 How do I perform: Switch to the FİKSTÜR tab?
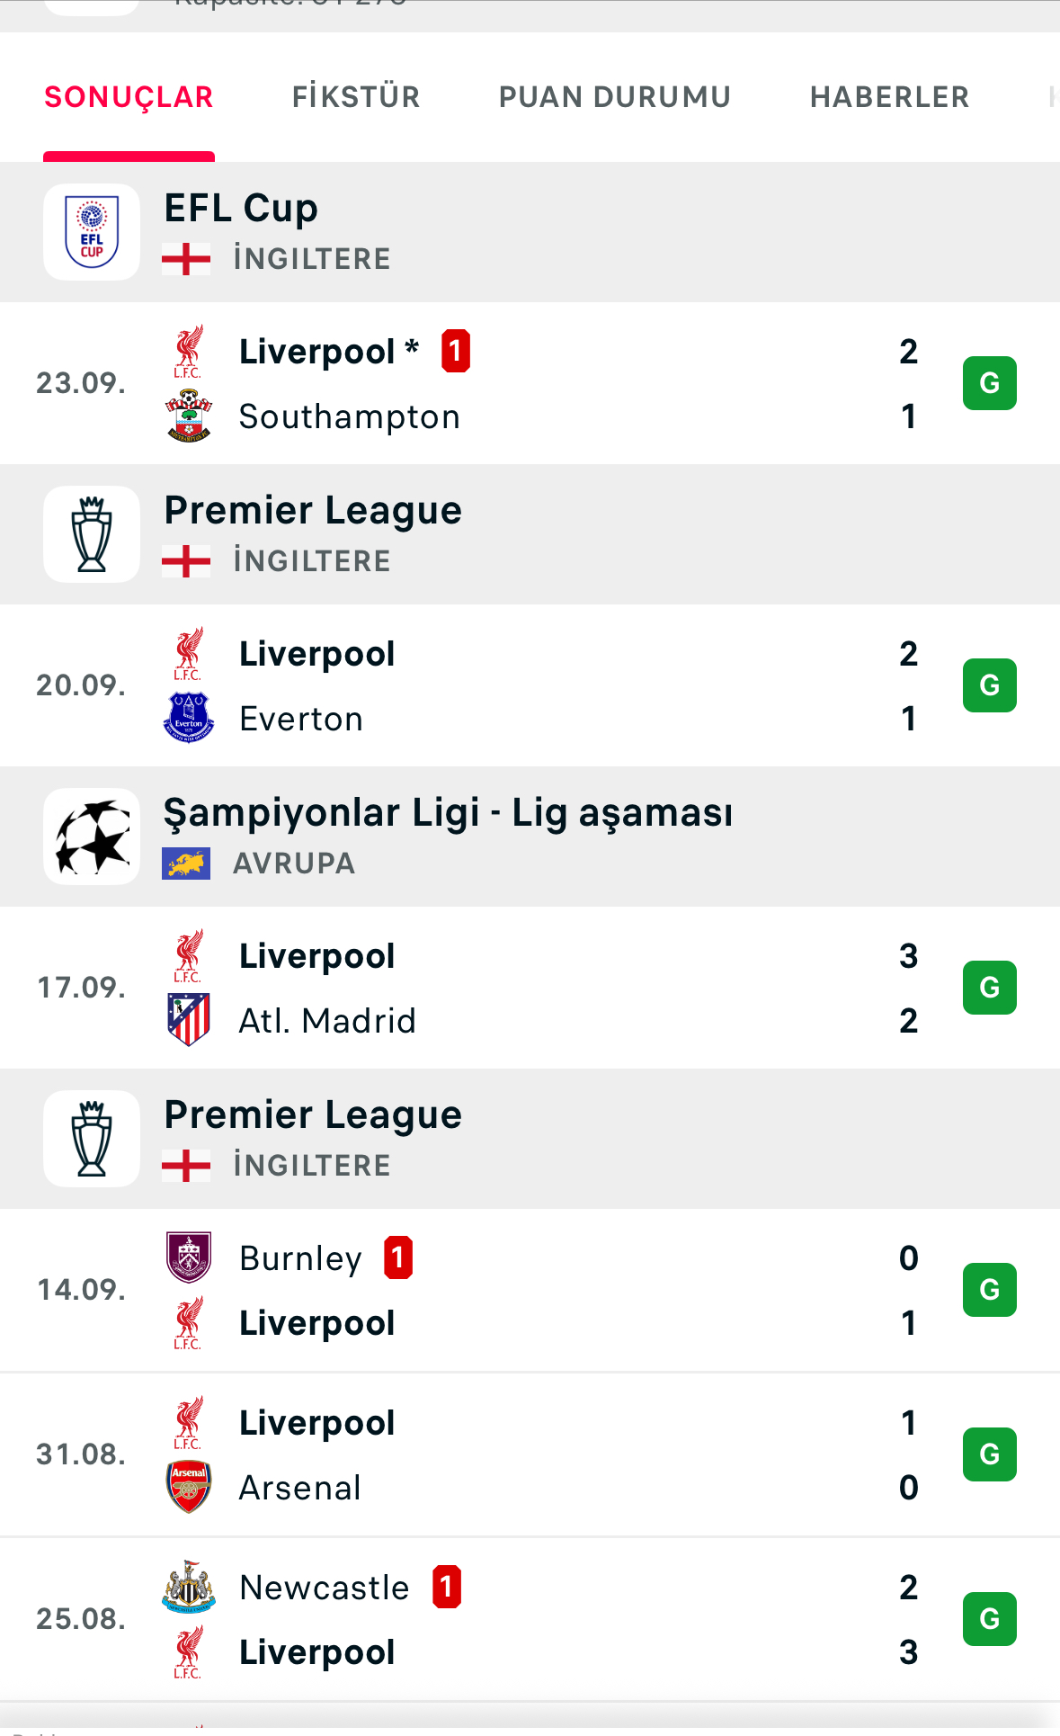point(356,97)
